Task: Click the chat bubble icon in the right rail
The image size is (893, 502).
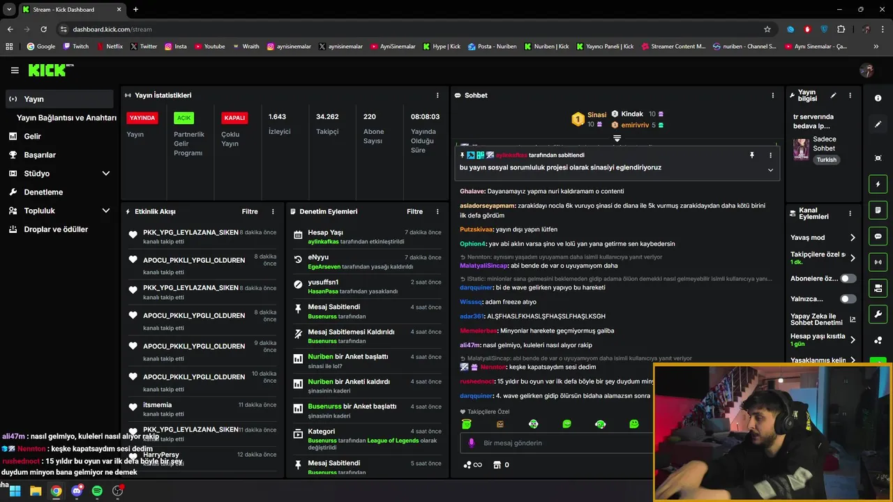Action: [878, 236]
